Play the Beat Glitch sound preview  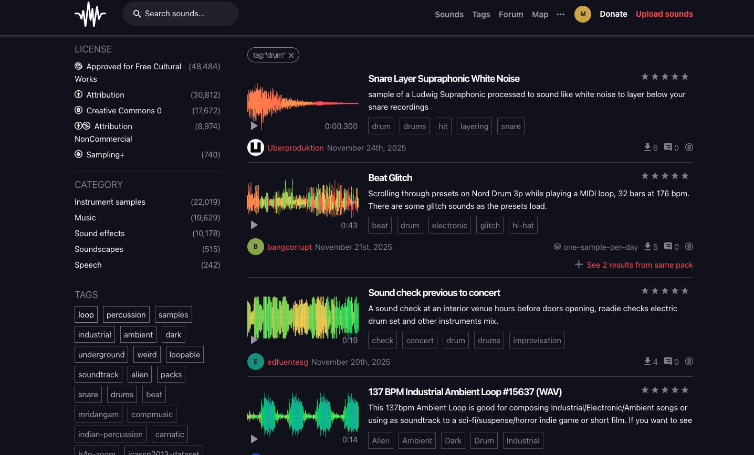point(254,225)
